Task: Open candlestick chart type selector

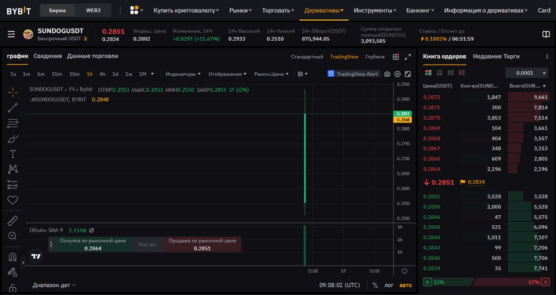Action: [x=302, y=74]
